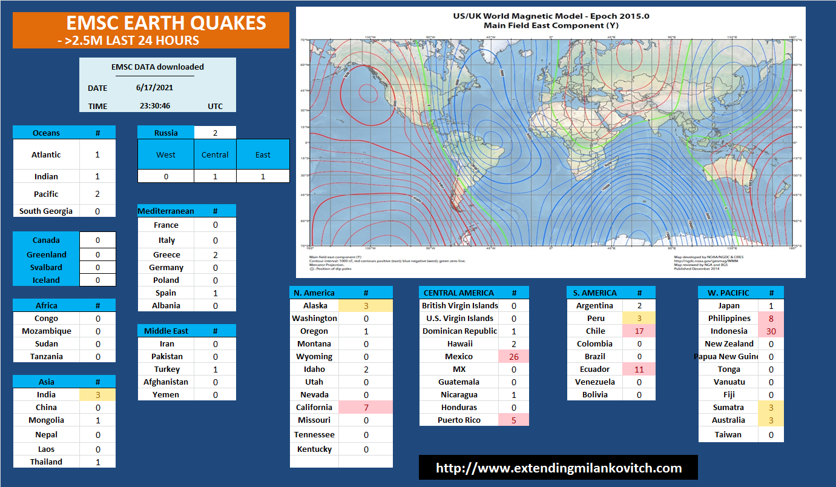The width and height of the screenshot is (836, 487).
Task: Select the Taiwan row label
Action: [x=729, y=434]
